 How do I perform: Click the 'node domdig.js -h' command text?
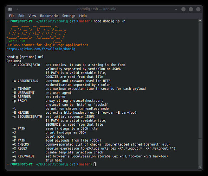(109, 21)
